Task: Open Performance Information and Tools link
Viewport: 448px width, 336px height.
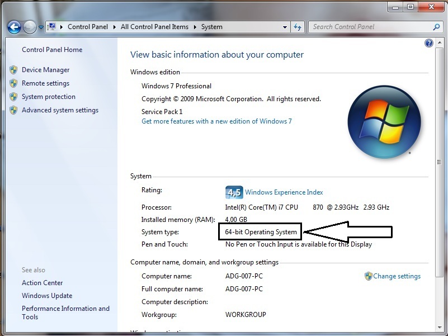Action: 65,313
